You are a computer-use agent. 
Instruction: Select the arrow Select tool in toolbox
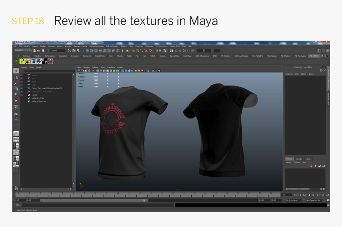coord(16,71)
